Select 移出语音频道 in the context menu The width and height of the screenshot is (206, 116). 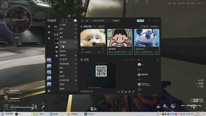point(68,64)
